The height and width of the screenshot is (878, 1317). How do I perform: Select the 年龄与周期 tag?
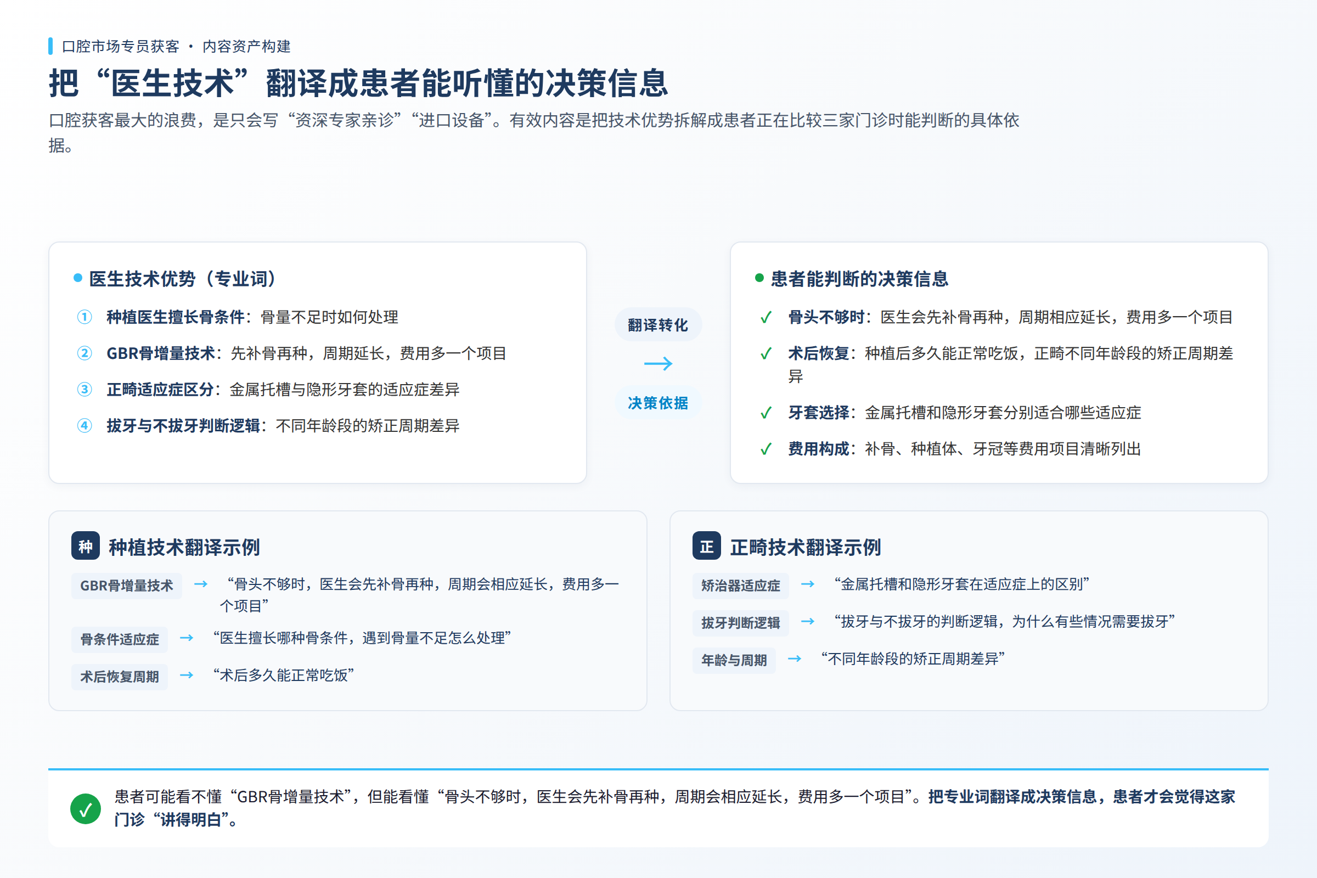coord(734,660)
